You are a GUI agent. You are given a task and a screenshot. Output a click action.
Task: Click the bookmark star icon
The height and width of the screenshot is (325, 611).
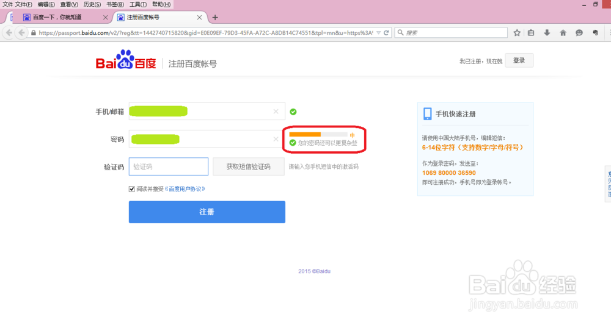pyautogui.click(x=517, y=33)
